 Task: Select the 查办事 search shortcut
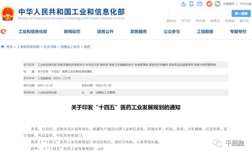click(200, 21)
